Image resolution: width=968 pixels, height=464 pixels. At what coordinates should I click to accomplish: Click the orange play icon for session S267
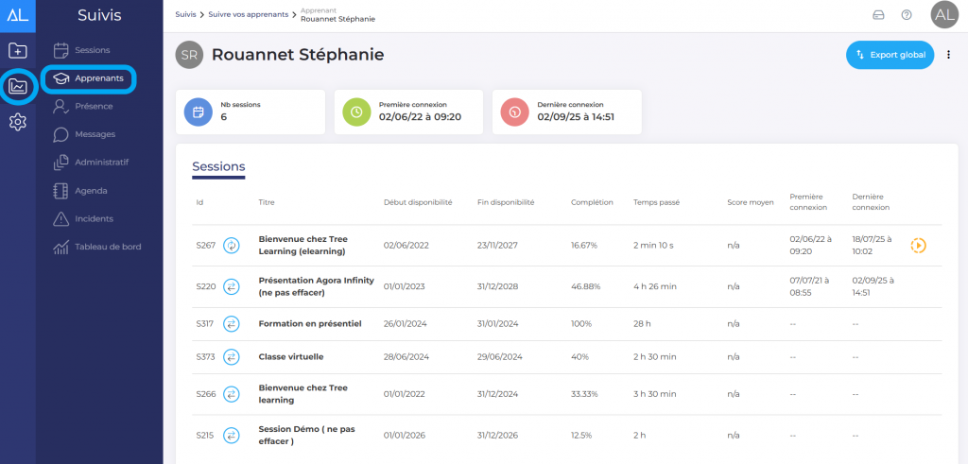click(x=918, y=246)
